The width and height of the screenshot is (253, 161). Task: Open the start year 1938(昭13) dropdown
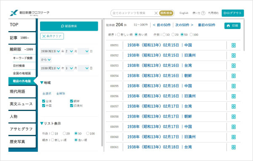(50, 51)
